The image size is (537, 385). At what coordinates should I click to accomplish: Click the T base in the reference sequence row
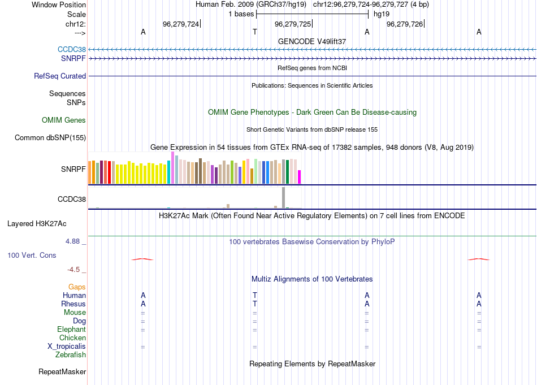255,32
